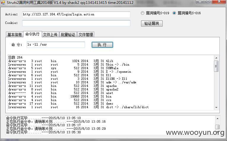The height and width of the screenshot is (141, 227).
Task: Click the 执行 button
Action: [102, 45]
